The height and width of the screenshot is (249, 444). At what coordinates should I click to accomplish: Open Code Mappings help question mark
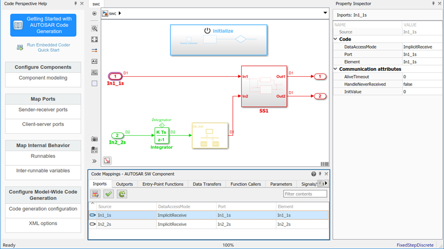click(314, 174)
